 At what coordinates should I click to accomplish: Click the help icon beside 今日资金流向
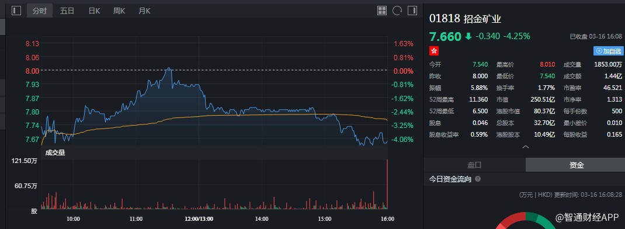click(478, 179)
